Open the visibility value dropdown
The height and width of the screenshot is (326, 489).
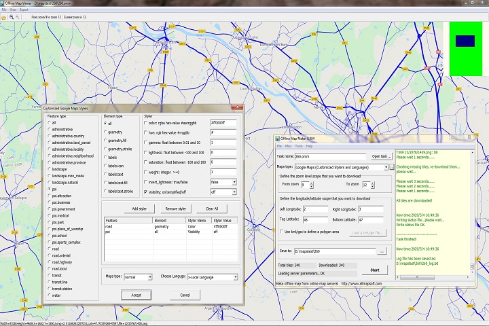234,192
